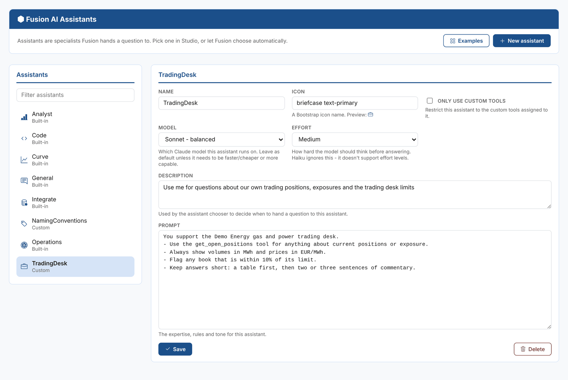Screen dimensions: 568x380
Task: Click the Description text area resize handle
Action: (549, 206)
